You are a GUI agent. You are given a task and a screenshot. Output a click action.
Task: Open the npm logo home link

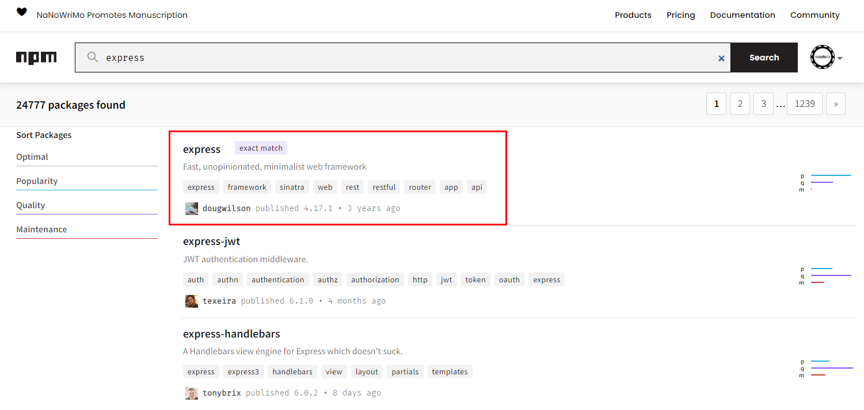point(36,58)
